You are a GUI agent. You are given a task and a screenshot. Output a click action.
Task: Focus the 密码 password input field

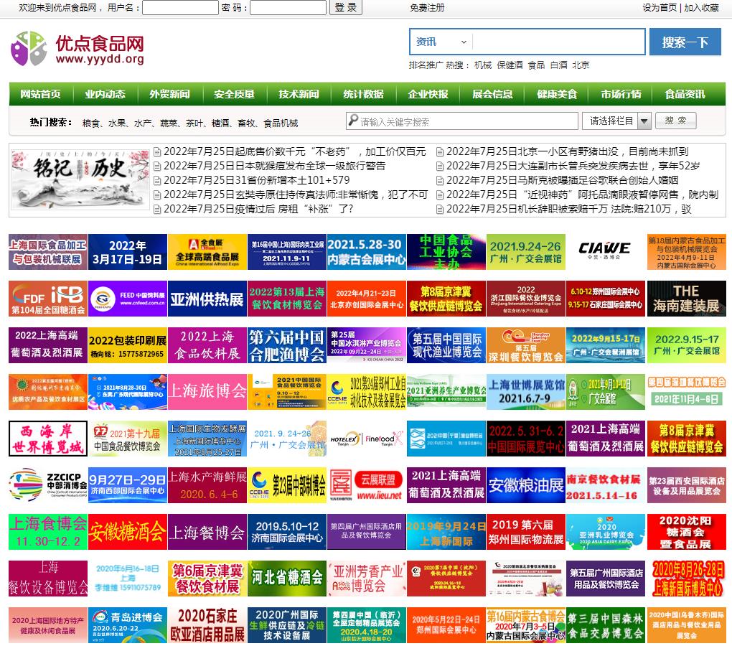[288, 7]
